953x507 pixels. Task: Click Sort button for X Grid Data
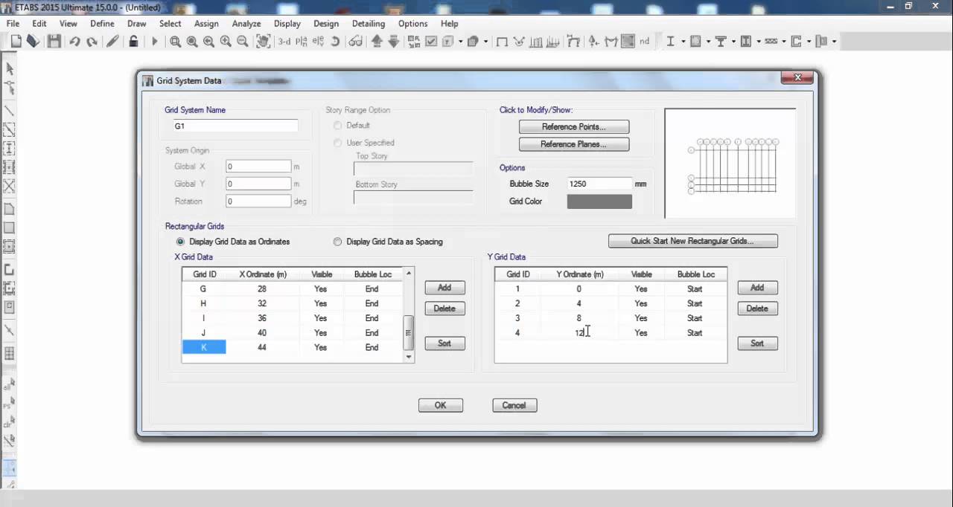click(444, 343)
